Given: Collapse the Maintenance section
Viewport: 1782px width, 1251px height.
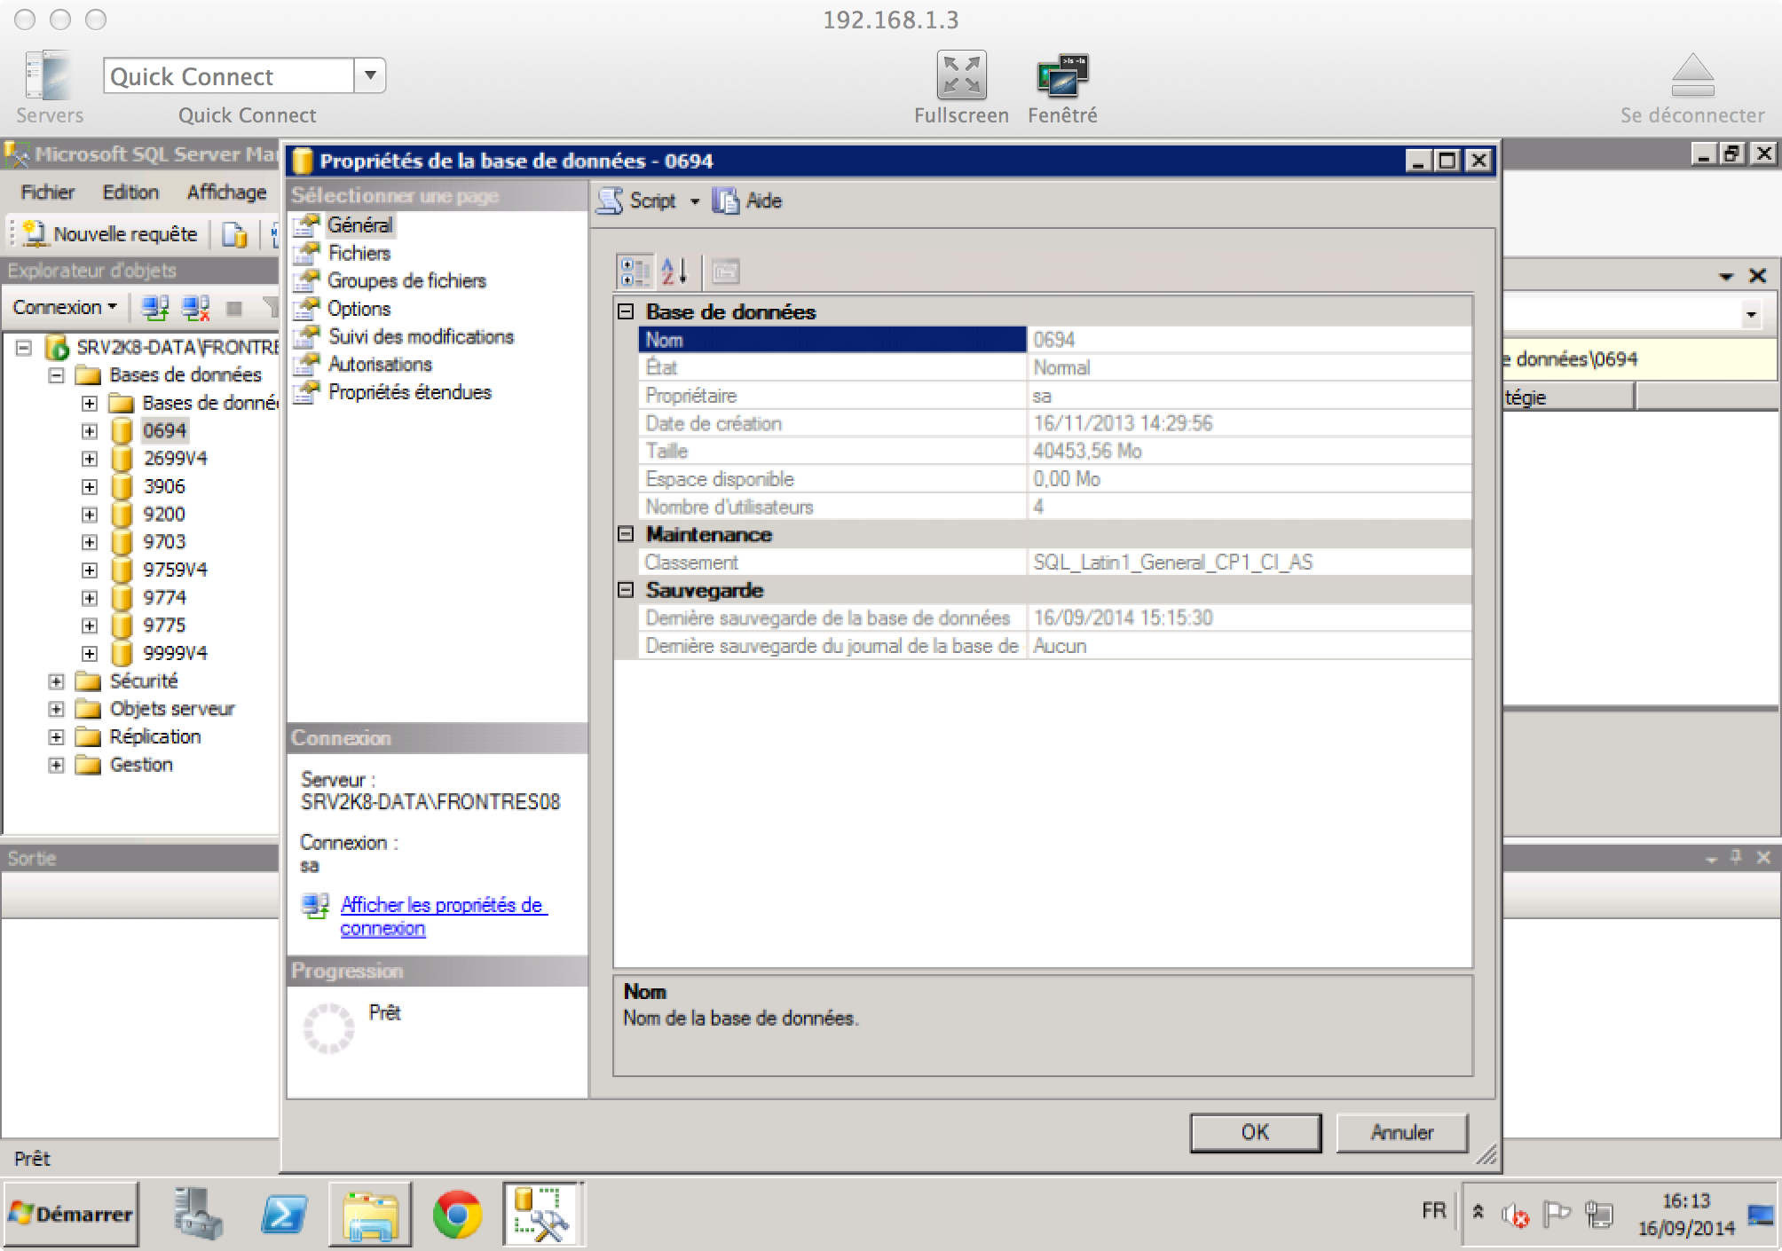Looking at the screenshot, I should (626, 534).
